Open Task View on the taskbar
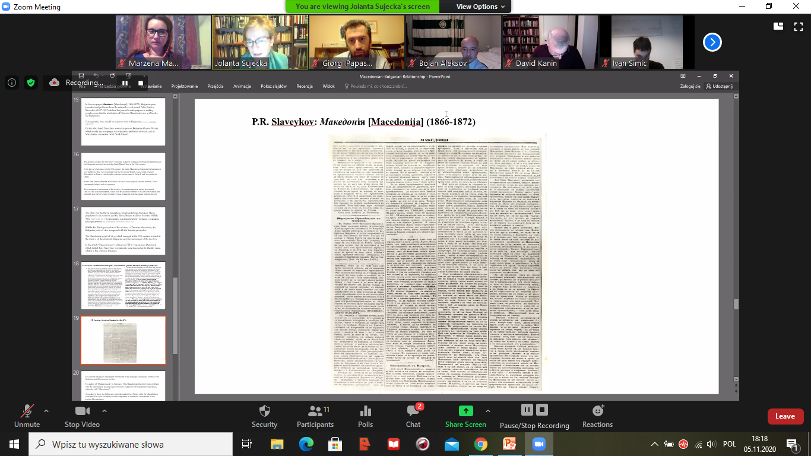The width and height of the screenshot is (811, 456). pyautogui.click(x=248, y=444)
